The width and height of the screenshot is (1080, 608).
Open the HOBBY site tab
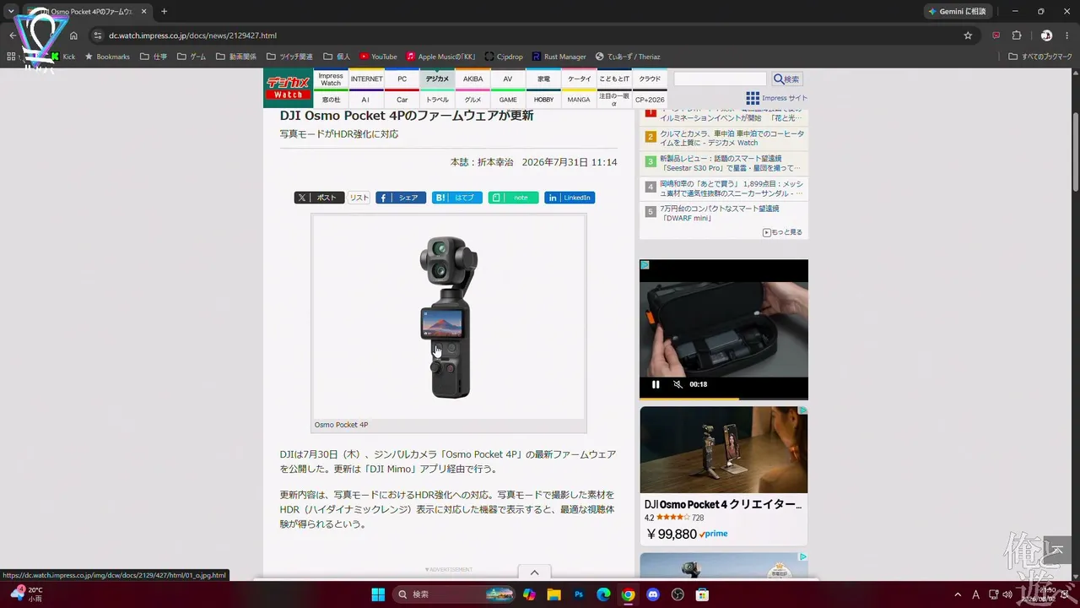tap(543, 99)
